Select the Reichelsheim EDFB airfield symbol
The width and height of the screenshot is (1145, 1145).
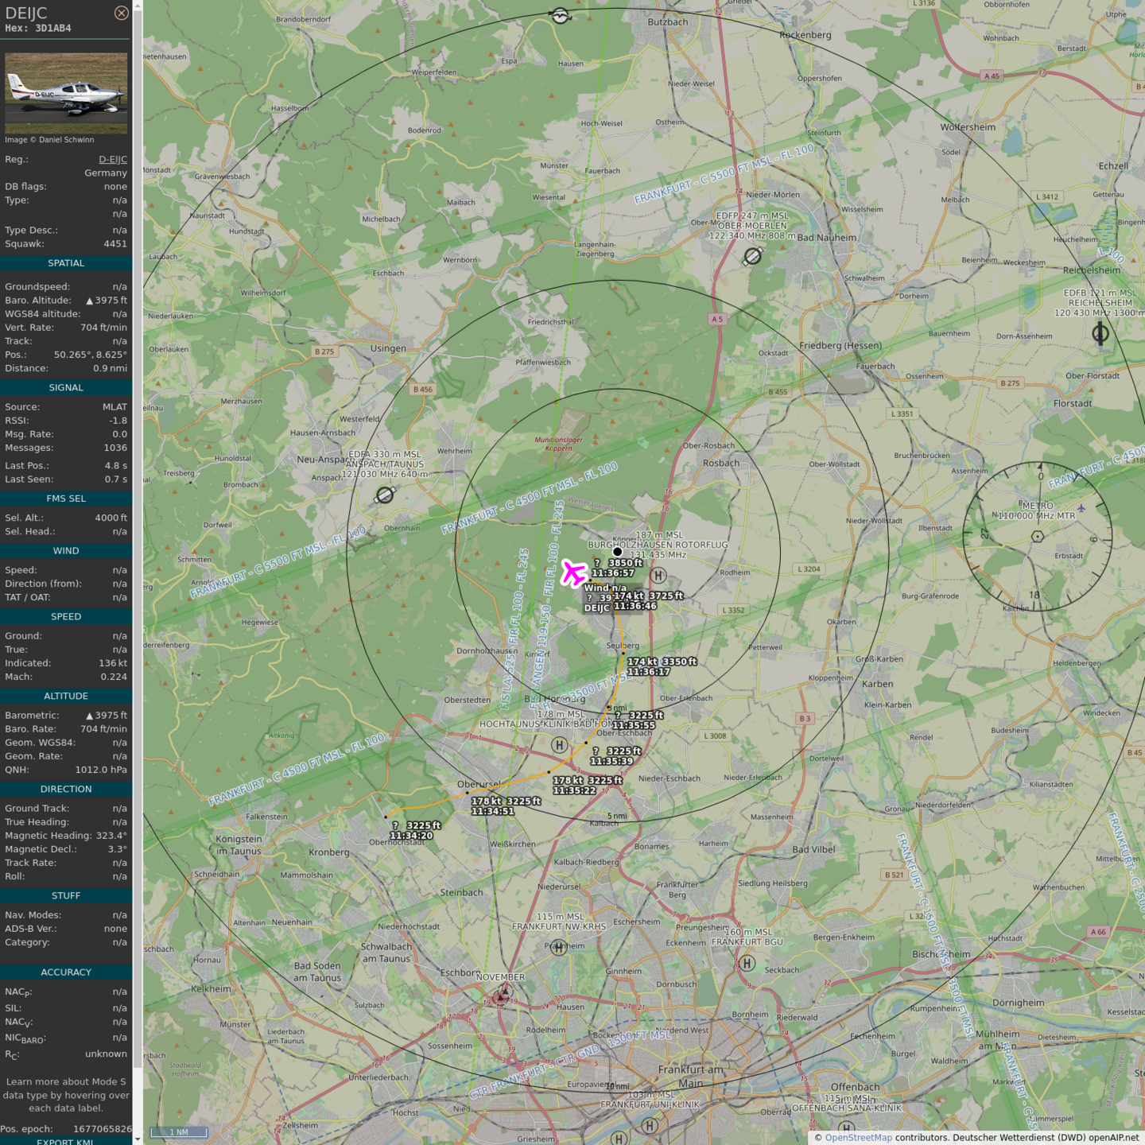coord(1100,333)
